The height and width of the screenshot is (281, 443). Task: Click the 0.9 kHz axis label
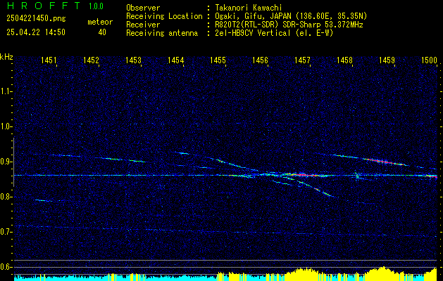(6, 162)
